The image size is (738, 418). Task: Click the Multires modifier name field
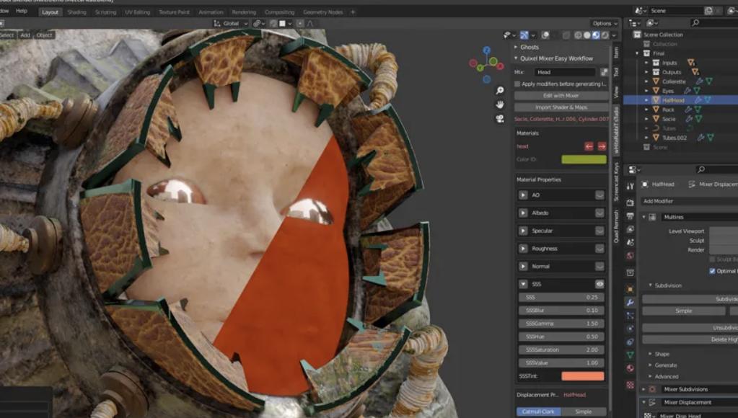(700, 217)
